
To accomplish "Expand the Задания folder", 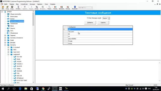I will (5, 35).
